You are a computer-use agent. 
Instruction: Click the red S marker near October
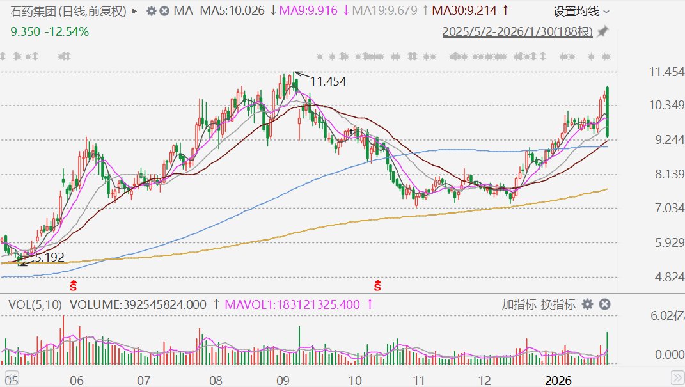[x=378, y=283]
